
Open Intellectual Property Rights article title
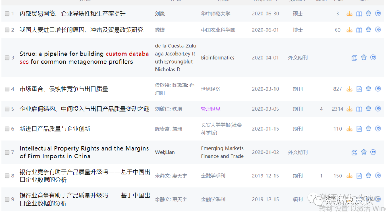point(84,152)
